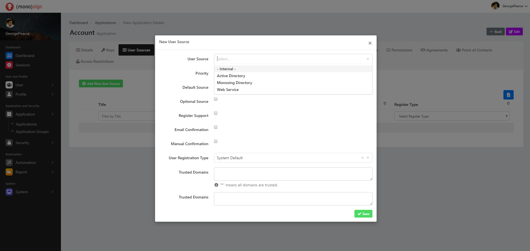Open the Sessions sidebar icon
530x251 pixels.
[9, 65]
